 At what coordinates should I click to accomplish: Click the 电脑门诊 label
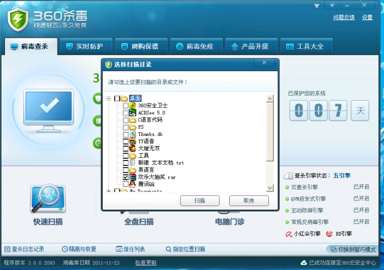click(x=230, y=222)
